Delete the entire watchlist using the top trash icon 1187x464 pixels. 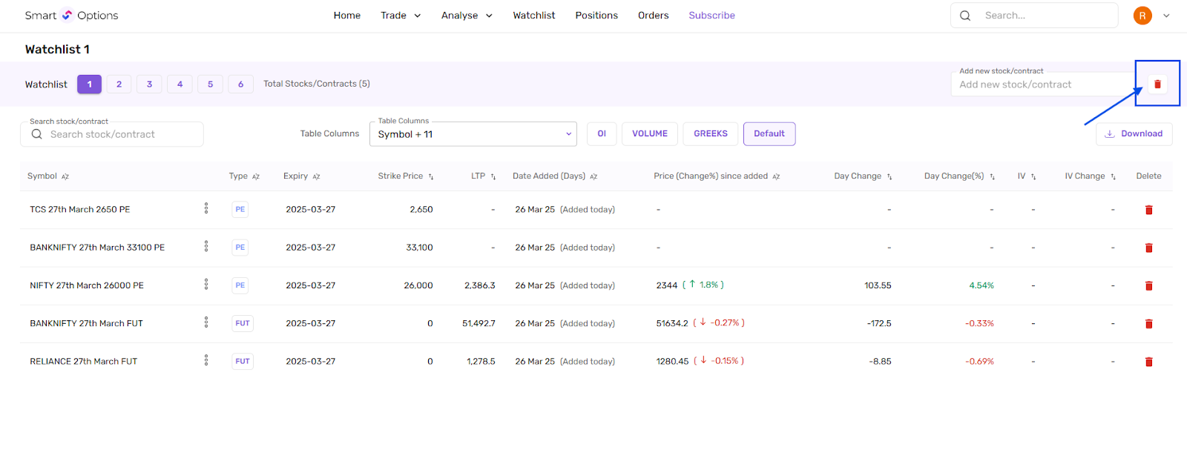1157,84
